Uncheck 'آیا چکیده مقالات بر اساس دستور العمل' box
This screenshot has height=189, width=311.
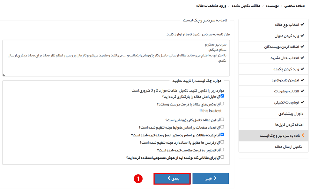222,134
